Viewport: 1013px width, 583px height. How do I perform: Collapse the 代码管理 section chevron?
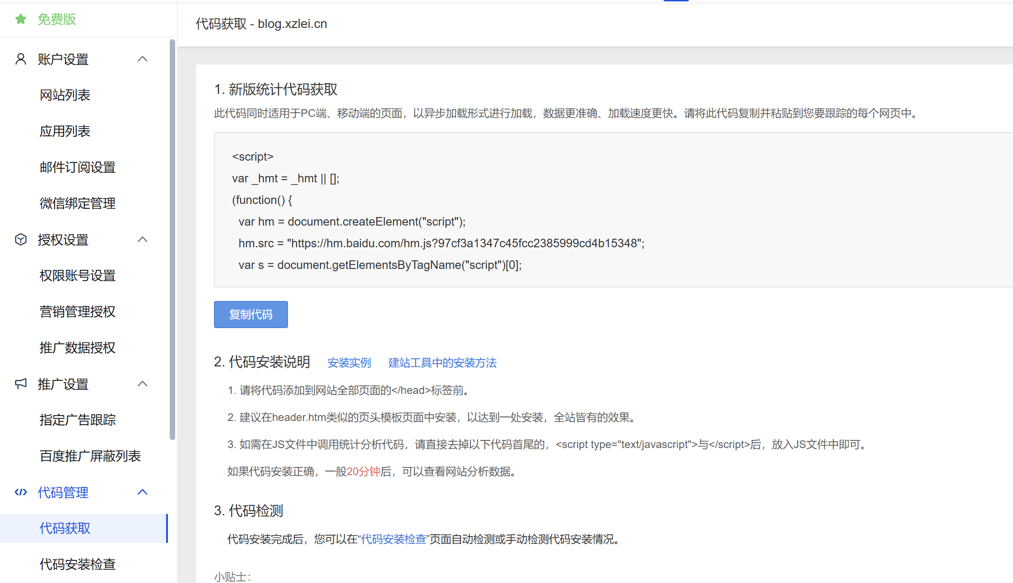[x=143, y=492]
